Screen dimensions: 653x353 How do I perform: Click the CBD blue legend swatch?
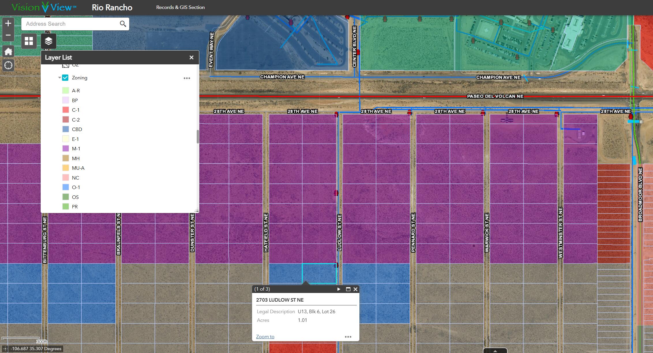[x=66, y=129]
